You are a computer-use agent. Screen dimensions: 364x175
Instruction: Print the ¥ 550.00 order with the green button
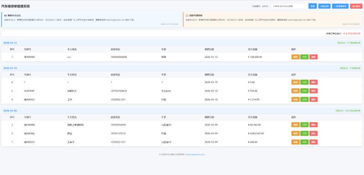(304, 91)
